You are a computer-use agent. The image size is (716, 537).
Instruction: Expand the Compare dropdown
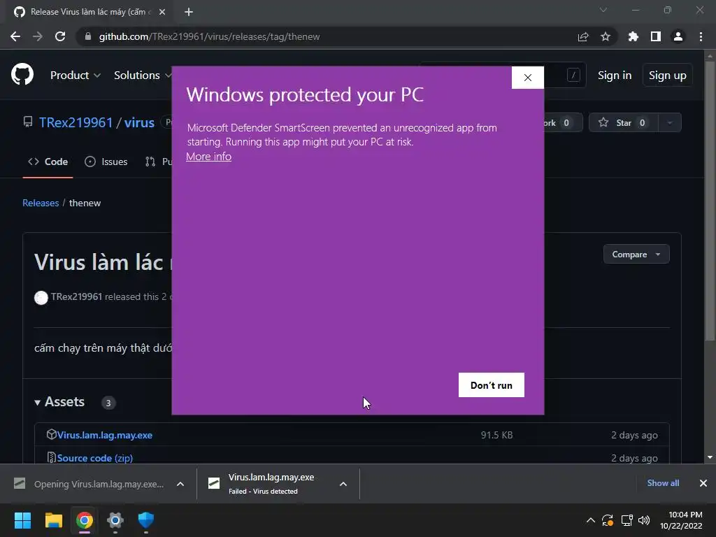click(636, 255)
